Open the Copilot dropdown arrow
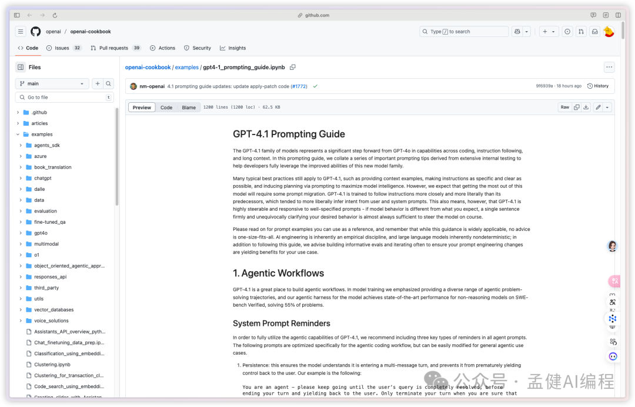The image size is (635, 407). click(526, 32)
